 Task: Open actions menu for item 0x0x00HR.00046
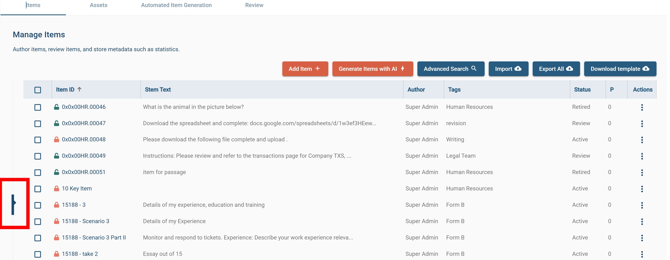coord(642,107)
